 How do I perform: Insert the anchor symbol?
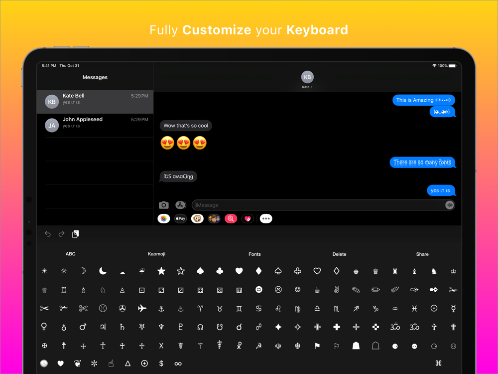pos(161,309)
